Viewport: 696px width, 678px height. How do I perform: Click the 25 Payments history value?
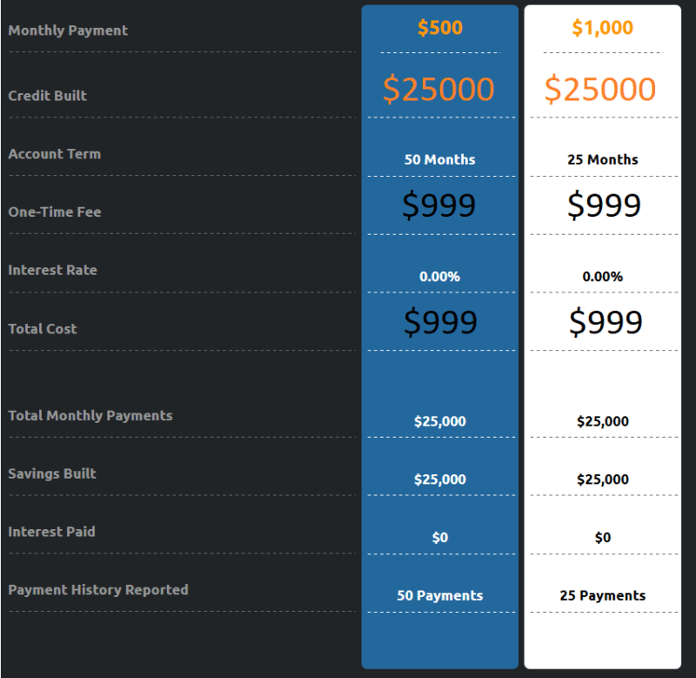tap(602, 595)
